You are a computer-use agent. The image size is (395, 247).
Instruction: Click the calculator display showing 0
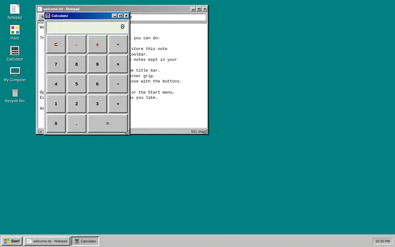(87, 27)
